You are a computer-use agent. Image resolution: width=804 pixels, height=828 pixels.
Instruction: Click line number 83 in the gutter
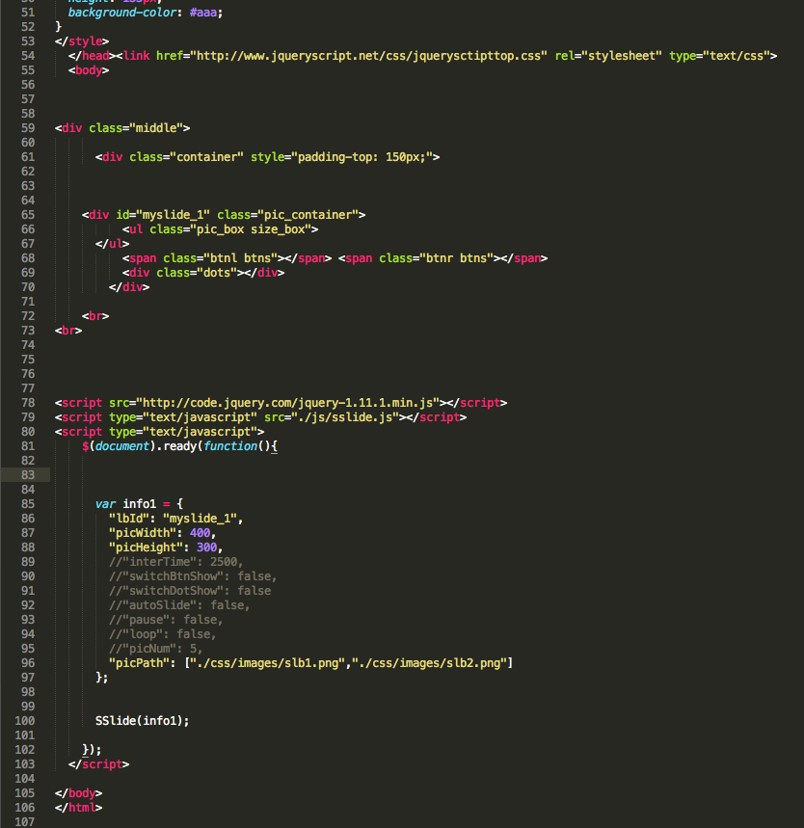tap(27, 474)
